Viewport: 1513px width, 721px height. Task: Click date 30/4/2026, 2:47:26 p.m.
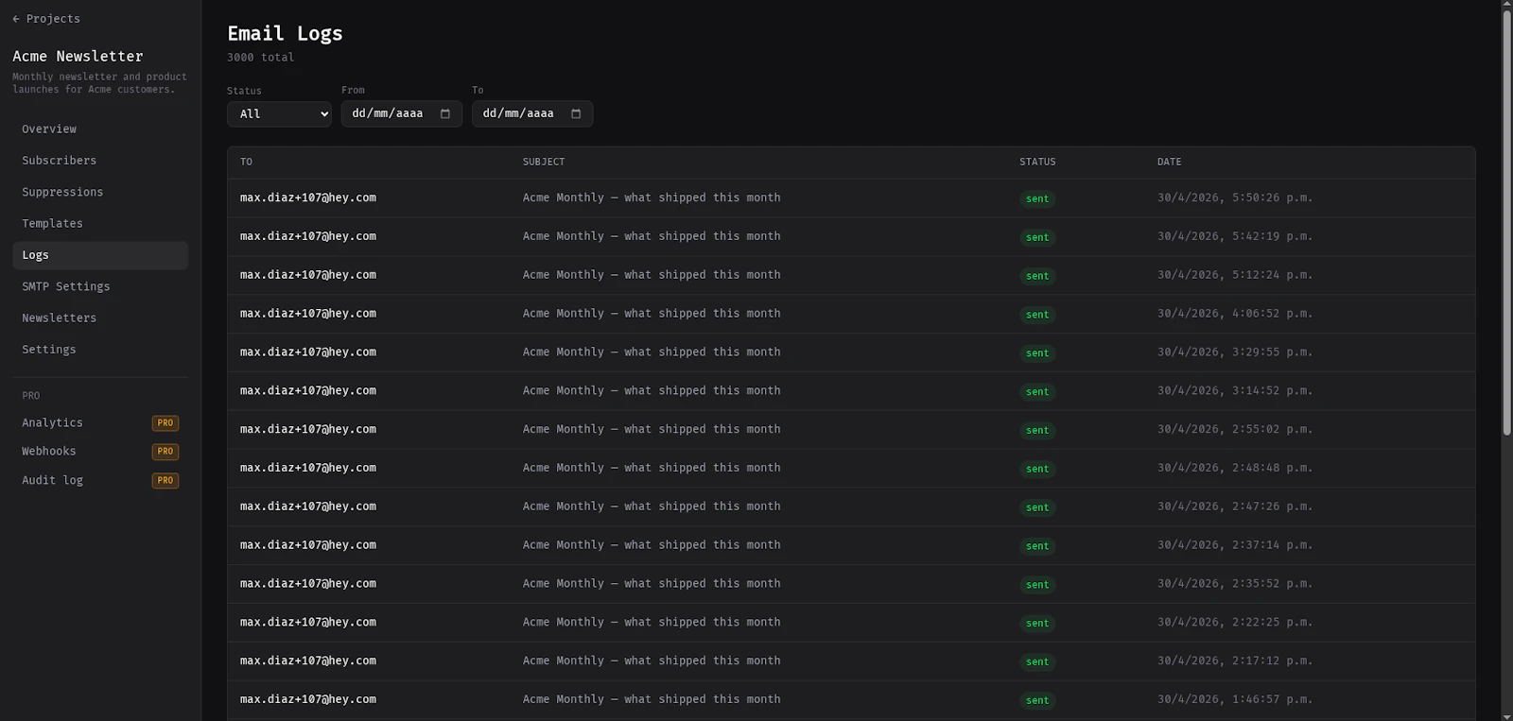pos(1235,507)
